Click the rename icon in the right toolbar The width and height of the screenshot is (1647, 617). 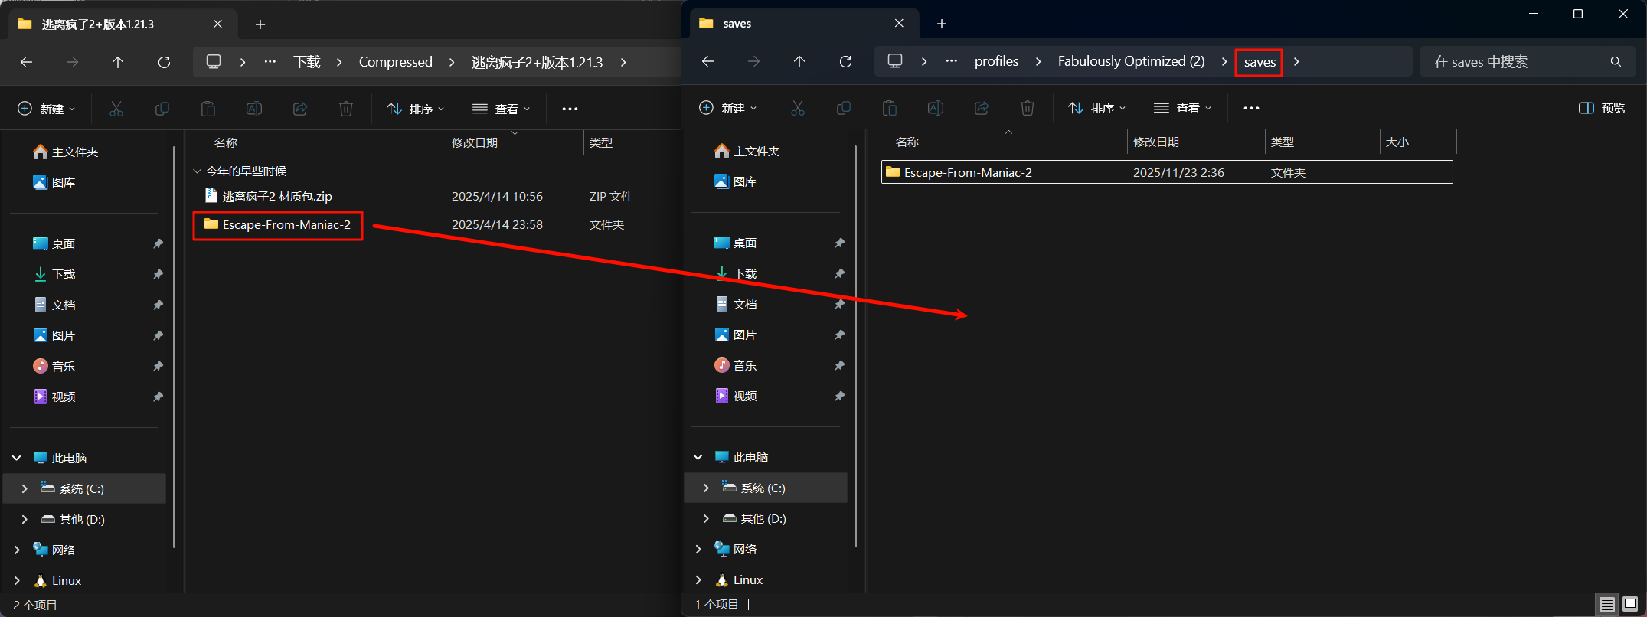point(936,108)
